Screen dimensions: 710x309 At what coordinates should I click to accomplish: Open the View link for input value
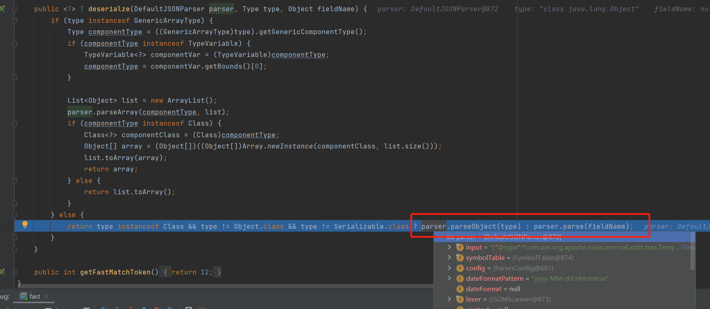click(x=687, y=247)
